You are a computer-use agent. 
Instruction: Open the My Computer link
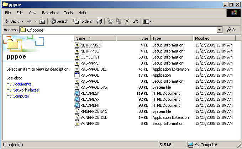(x=18, y=96)
